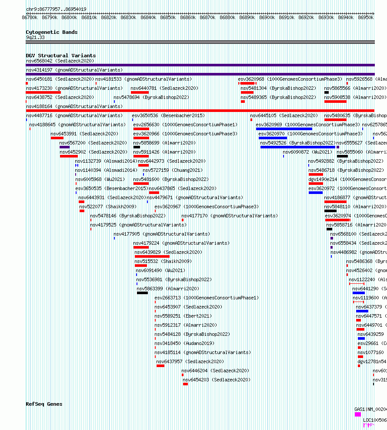Image resolution: width=387 pixels, height=430 pixels.
Task: Click the esv3620969 blue variant bar
Action: coord(284,128)
